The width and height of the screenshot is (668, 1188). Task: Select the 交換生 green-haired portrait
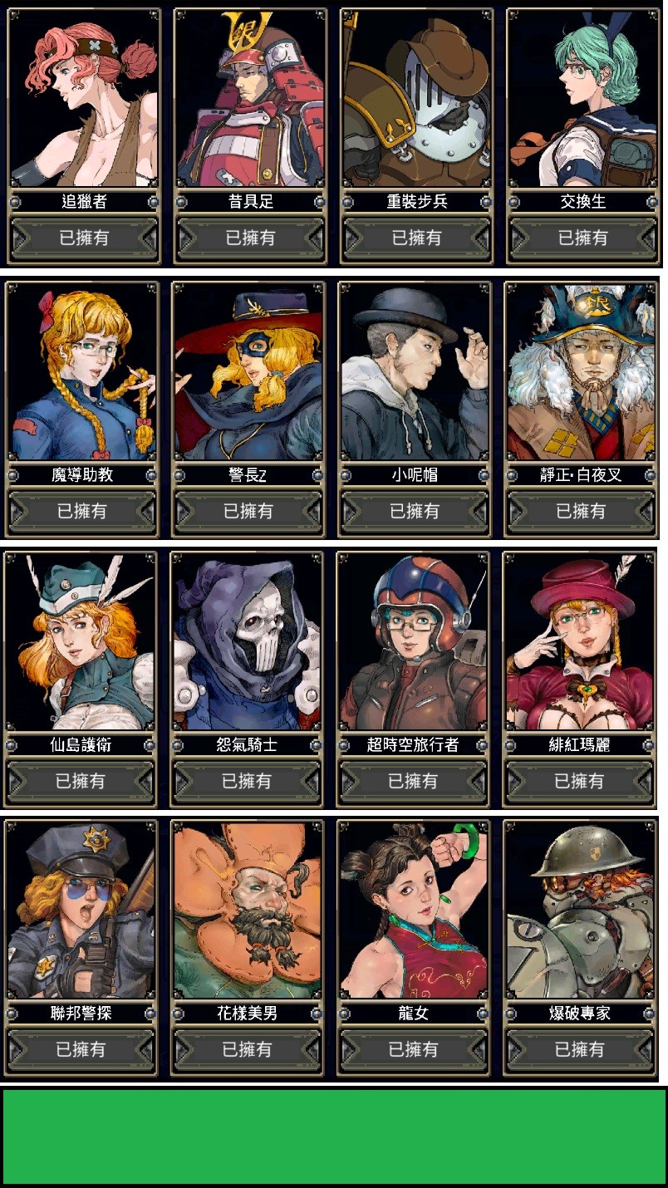pos(582,100)
